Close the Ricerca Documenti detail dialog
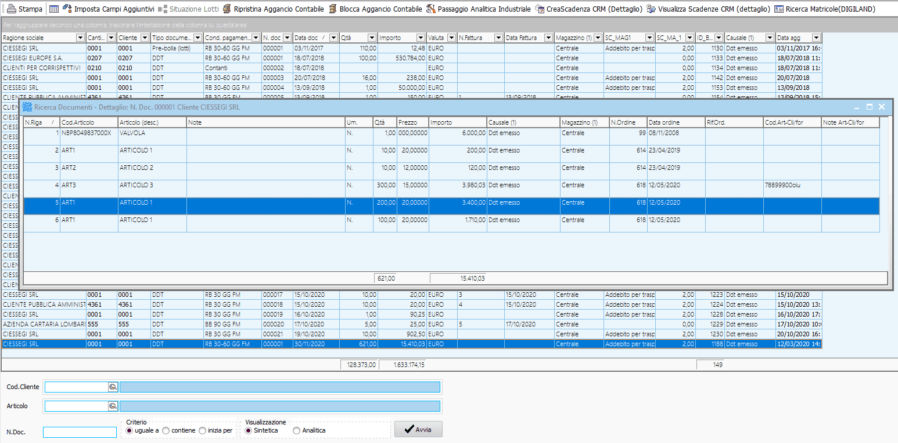 point(882,107)
